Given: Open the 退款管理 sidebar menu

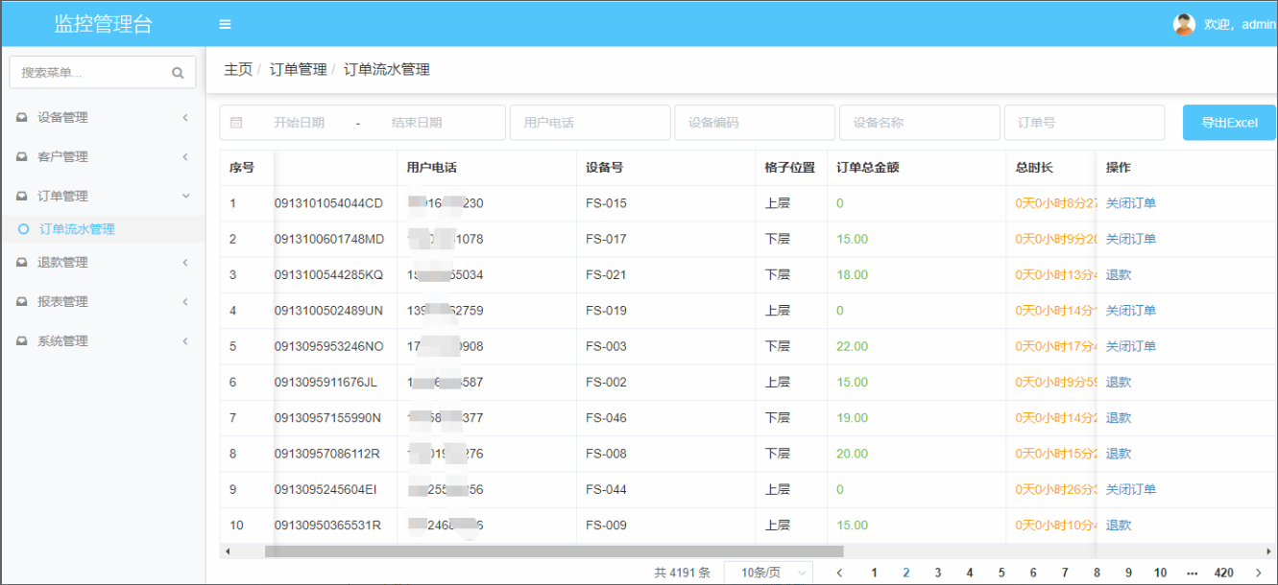Looking at the screenshot, I should (103, 263).
